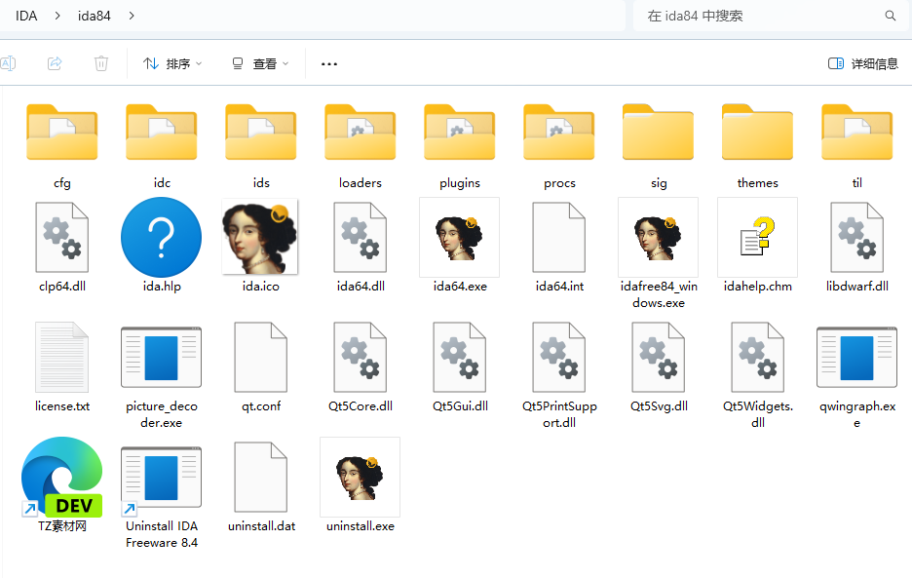The height and width of the screenshot is (578, 912).
Task: Select the qwingraph.exe file
Action: [857, 357]
